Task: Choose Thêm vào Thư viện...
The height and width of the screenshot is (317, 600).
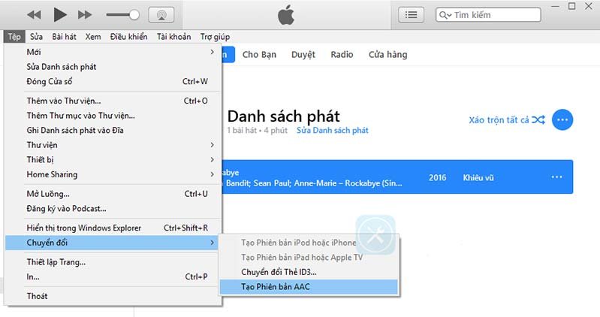Action: tap(113, 101)
